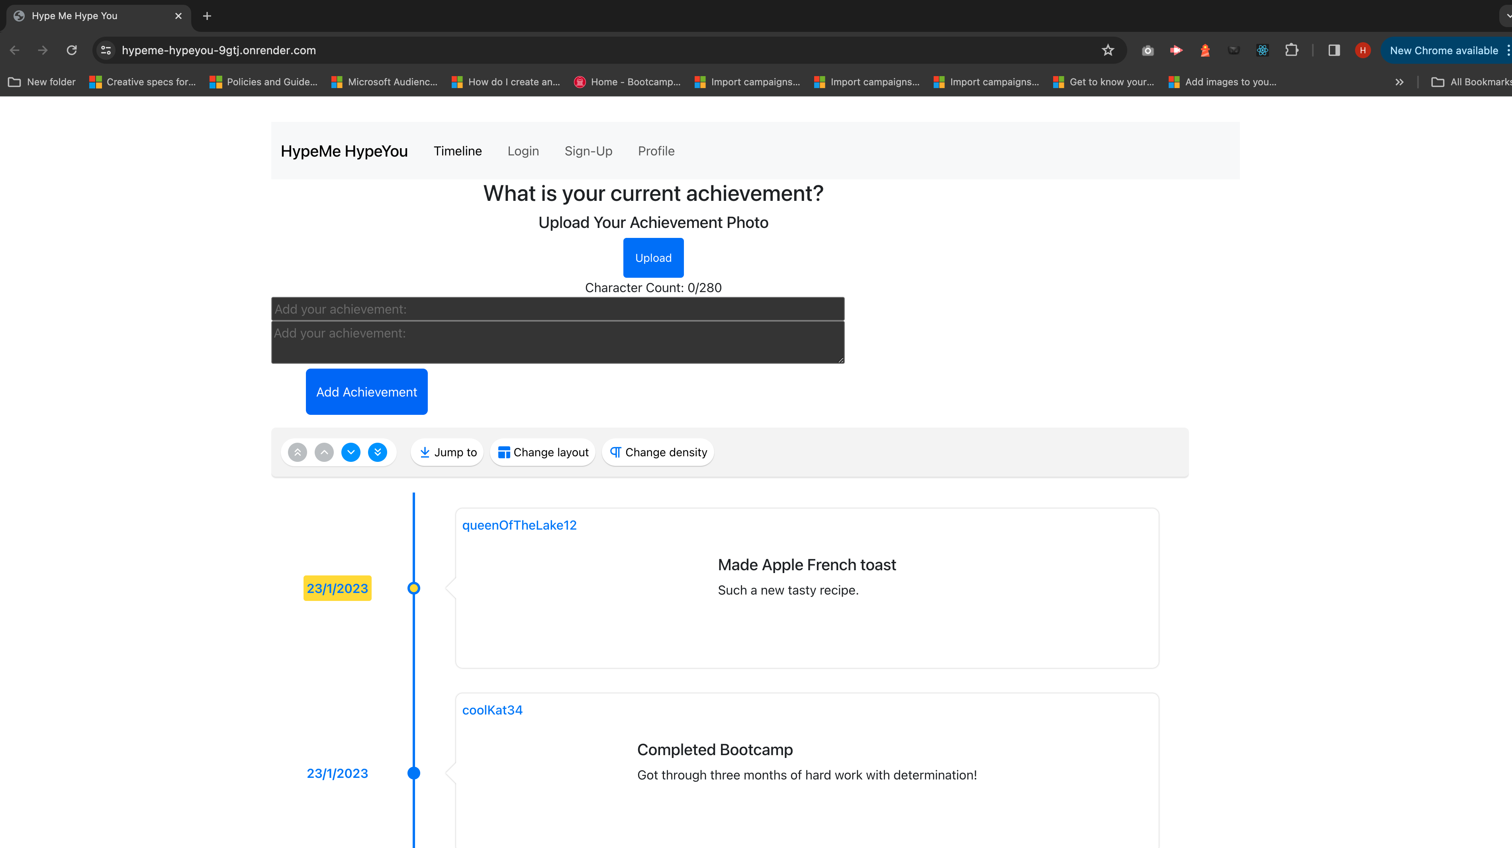Open the Chrome extensions puzzle icon

click(x=1291, y=51)
